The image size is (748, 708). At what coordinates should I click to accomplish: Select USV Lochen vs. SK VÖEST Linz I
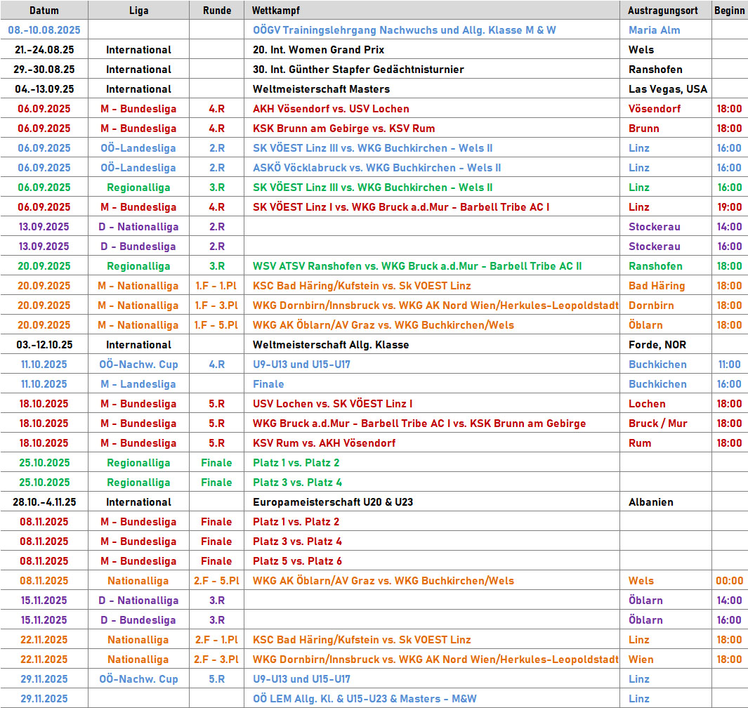pos(332,404)
